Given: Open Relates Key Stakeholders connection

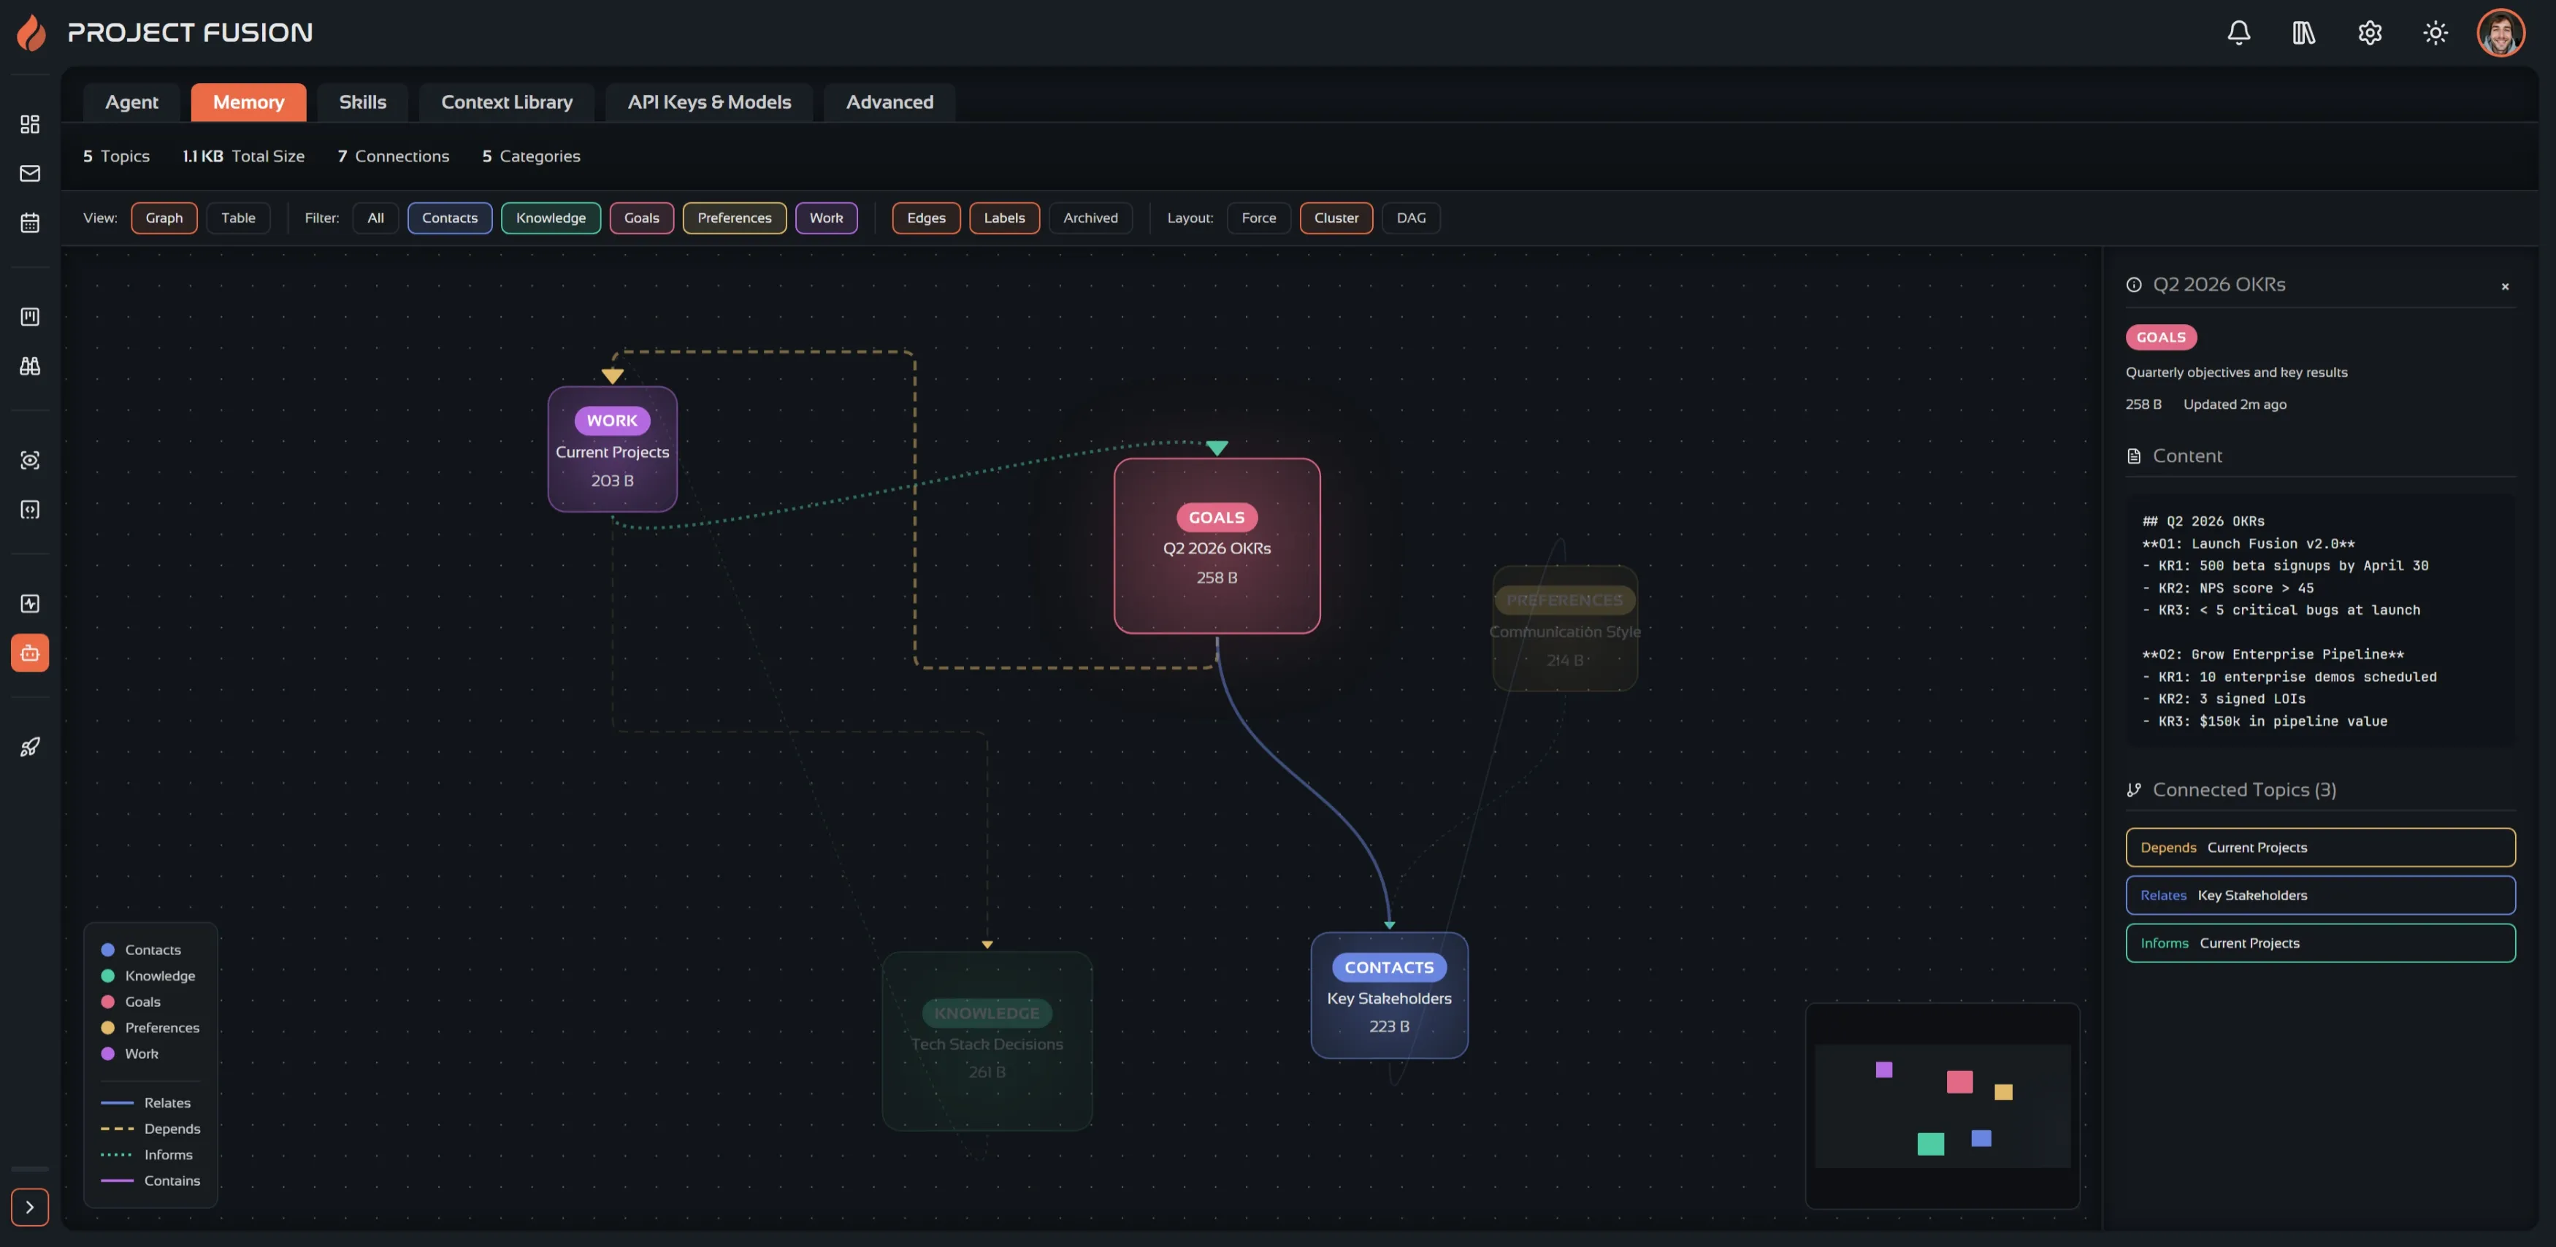Looking at the screenshot, I should (x=2320, y=895).
